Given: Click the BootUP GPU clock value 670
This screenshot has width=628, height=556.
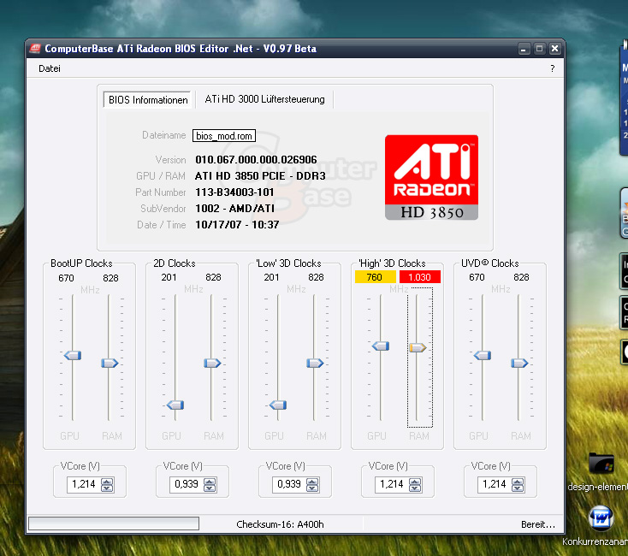Looking at the screenshot, I should point(66,278).
